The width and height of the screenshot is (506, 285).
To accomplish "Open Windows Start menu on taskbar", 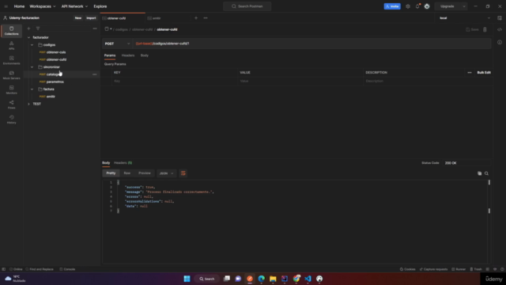I will 187,279.
